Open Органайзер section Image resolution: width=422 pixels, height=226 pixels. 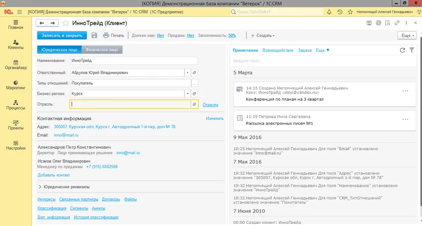click(16, 65)
